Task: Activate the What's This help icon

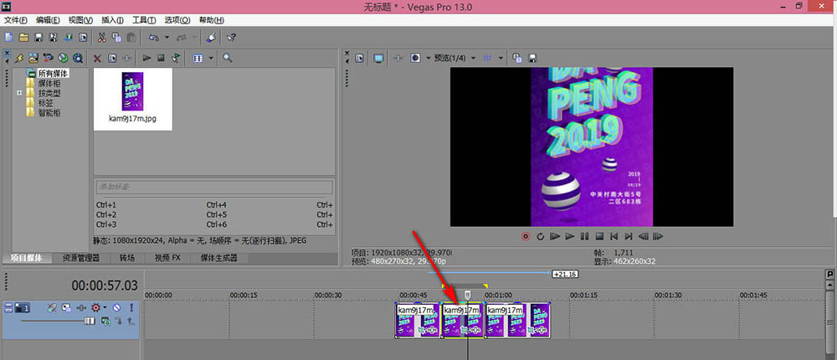Action: point(231,38)
